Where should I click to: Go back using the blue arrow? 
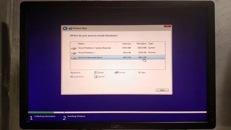(x=65, y=28)
